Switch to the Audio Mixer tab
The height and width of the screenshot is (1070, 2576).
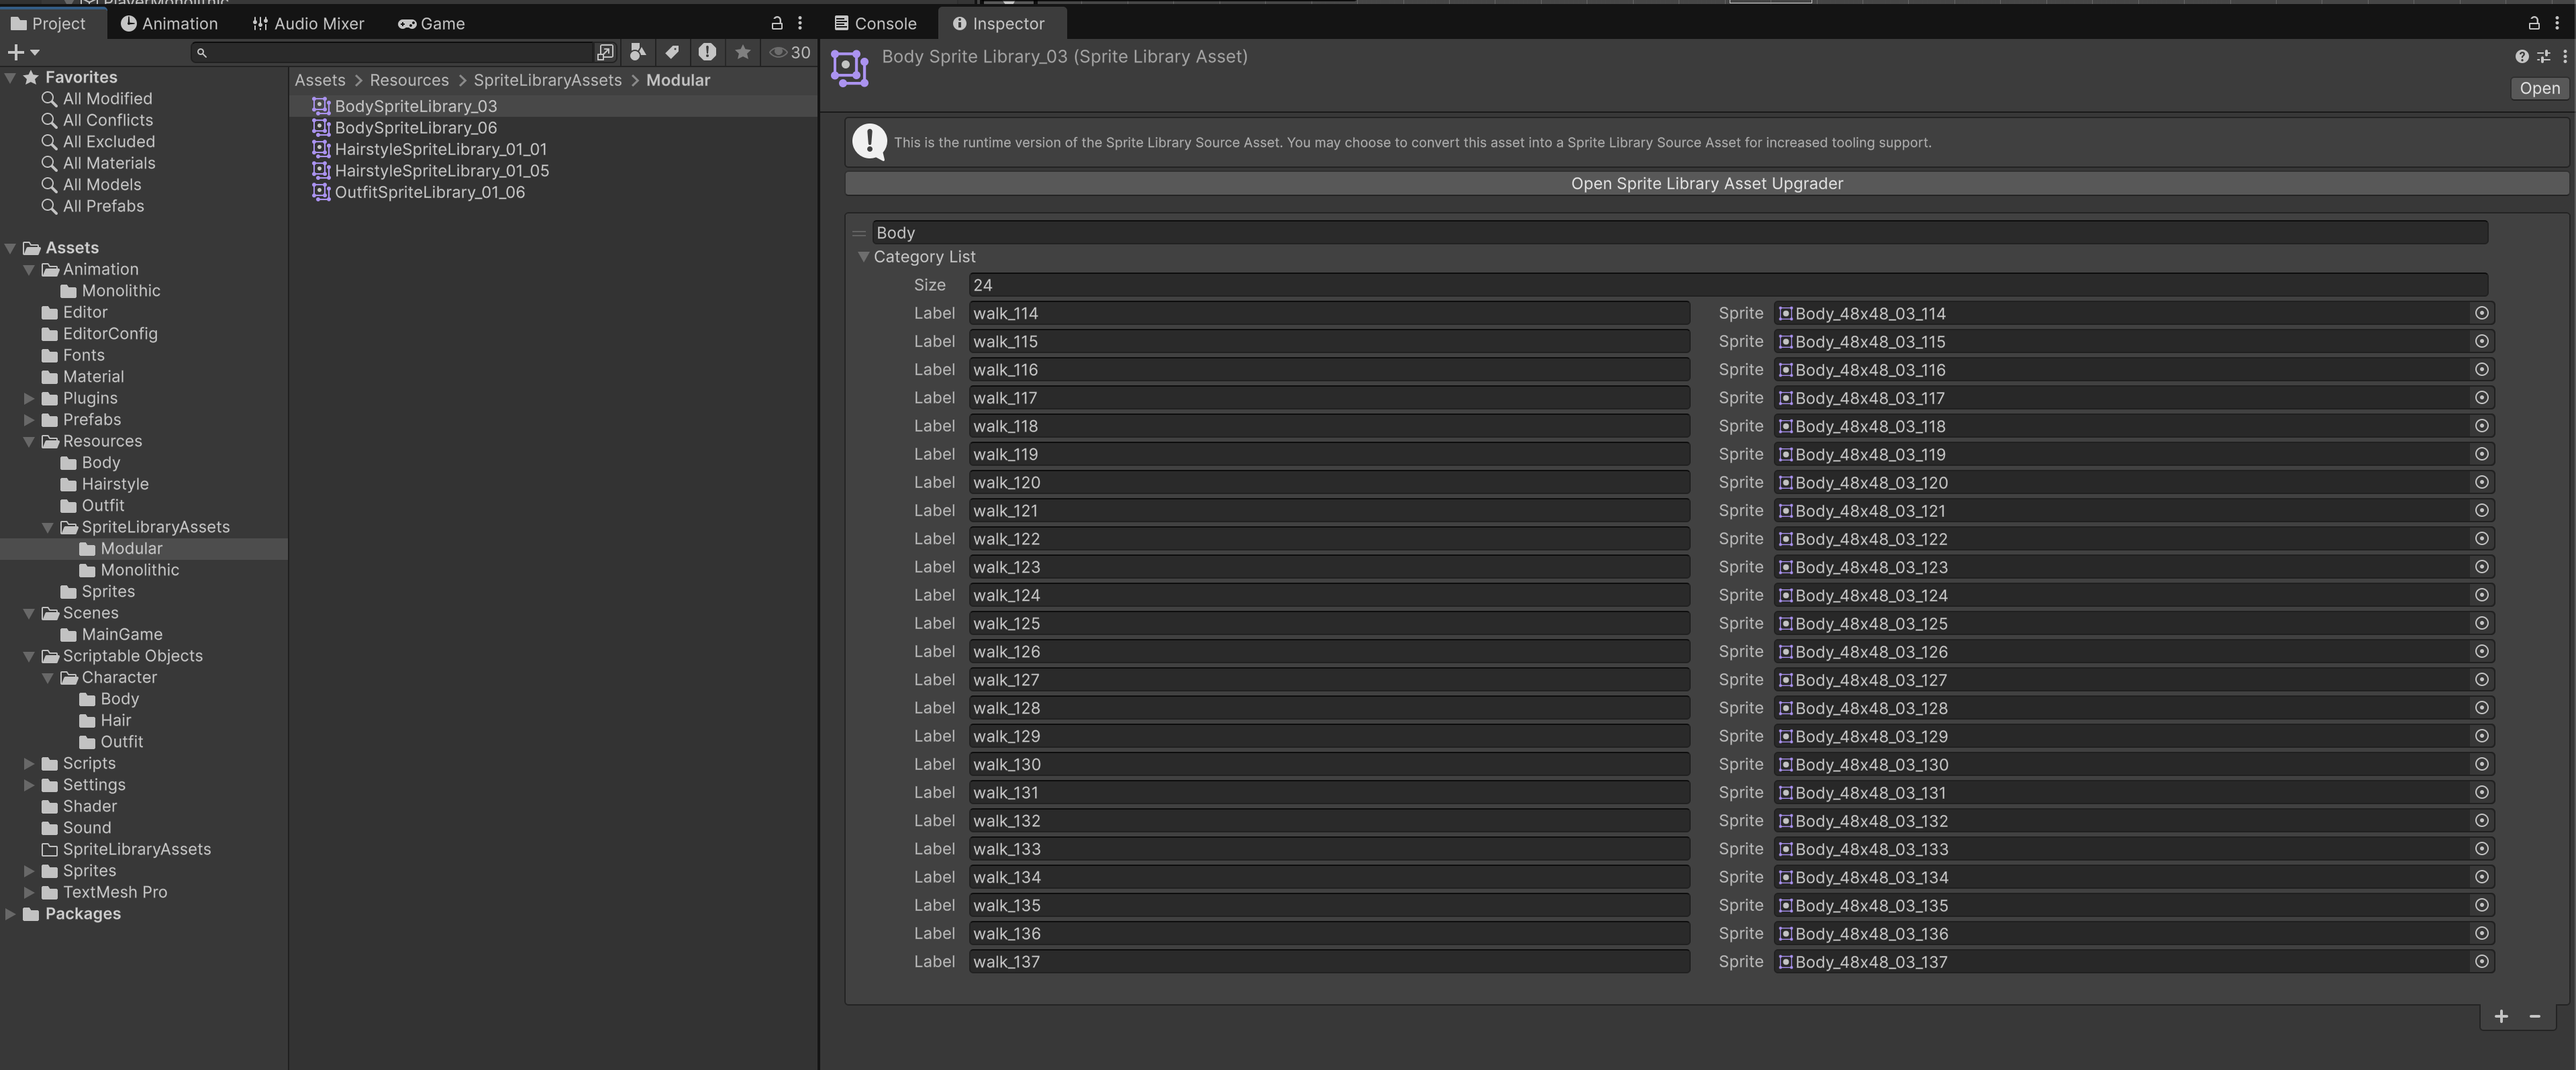pos(307,23)
